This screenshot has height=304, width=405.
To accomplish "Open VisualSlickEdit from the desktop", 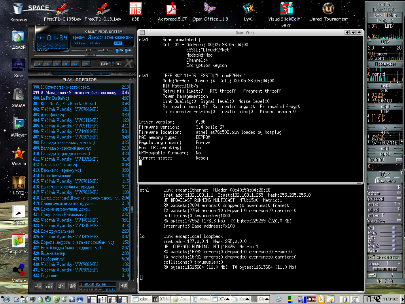I will [x=286, y=9].
